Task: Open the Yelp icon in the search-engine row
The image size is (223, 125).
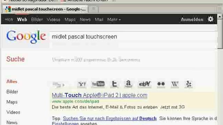Action: 189,84
